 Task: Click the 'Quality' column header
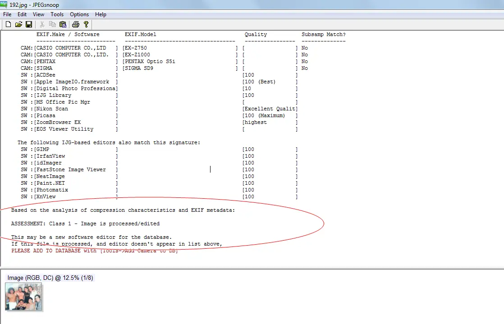pyautogui.click(x=256, y=34)
